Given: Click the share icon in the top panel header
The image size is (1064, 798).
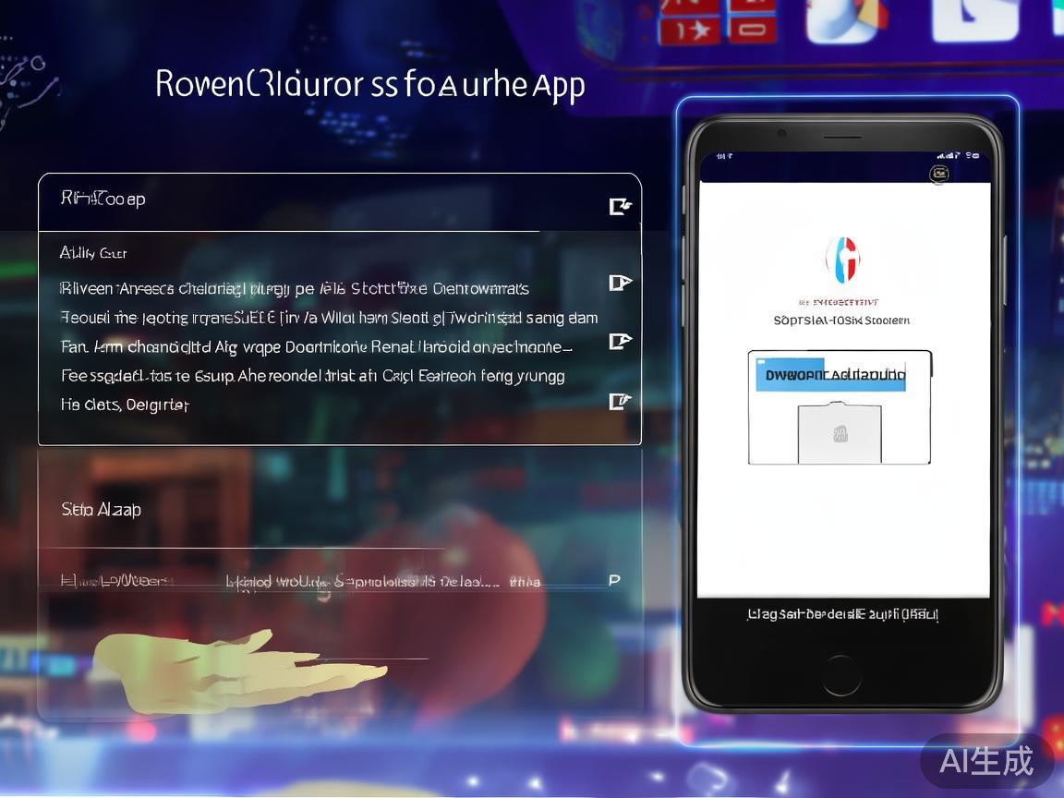Looking at the screenshot, I should tap(620, 206).
